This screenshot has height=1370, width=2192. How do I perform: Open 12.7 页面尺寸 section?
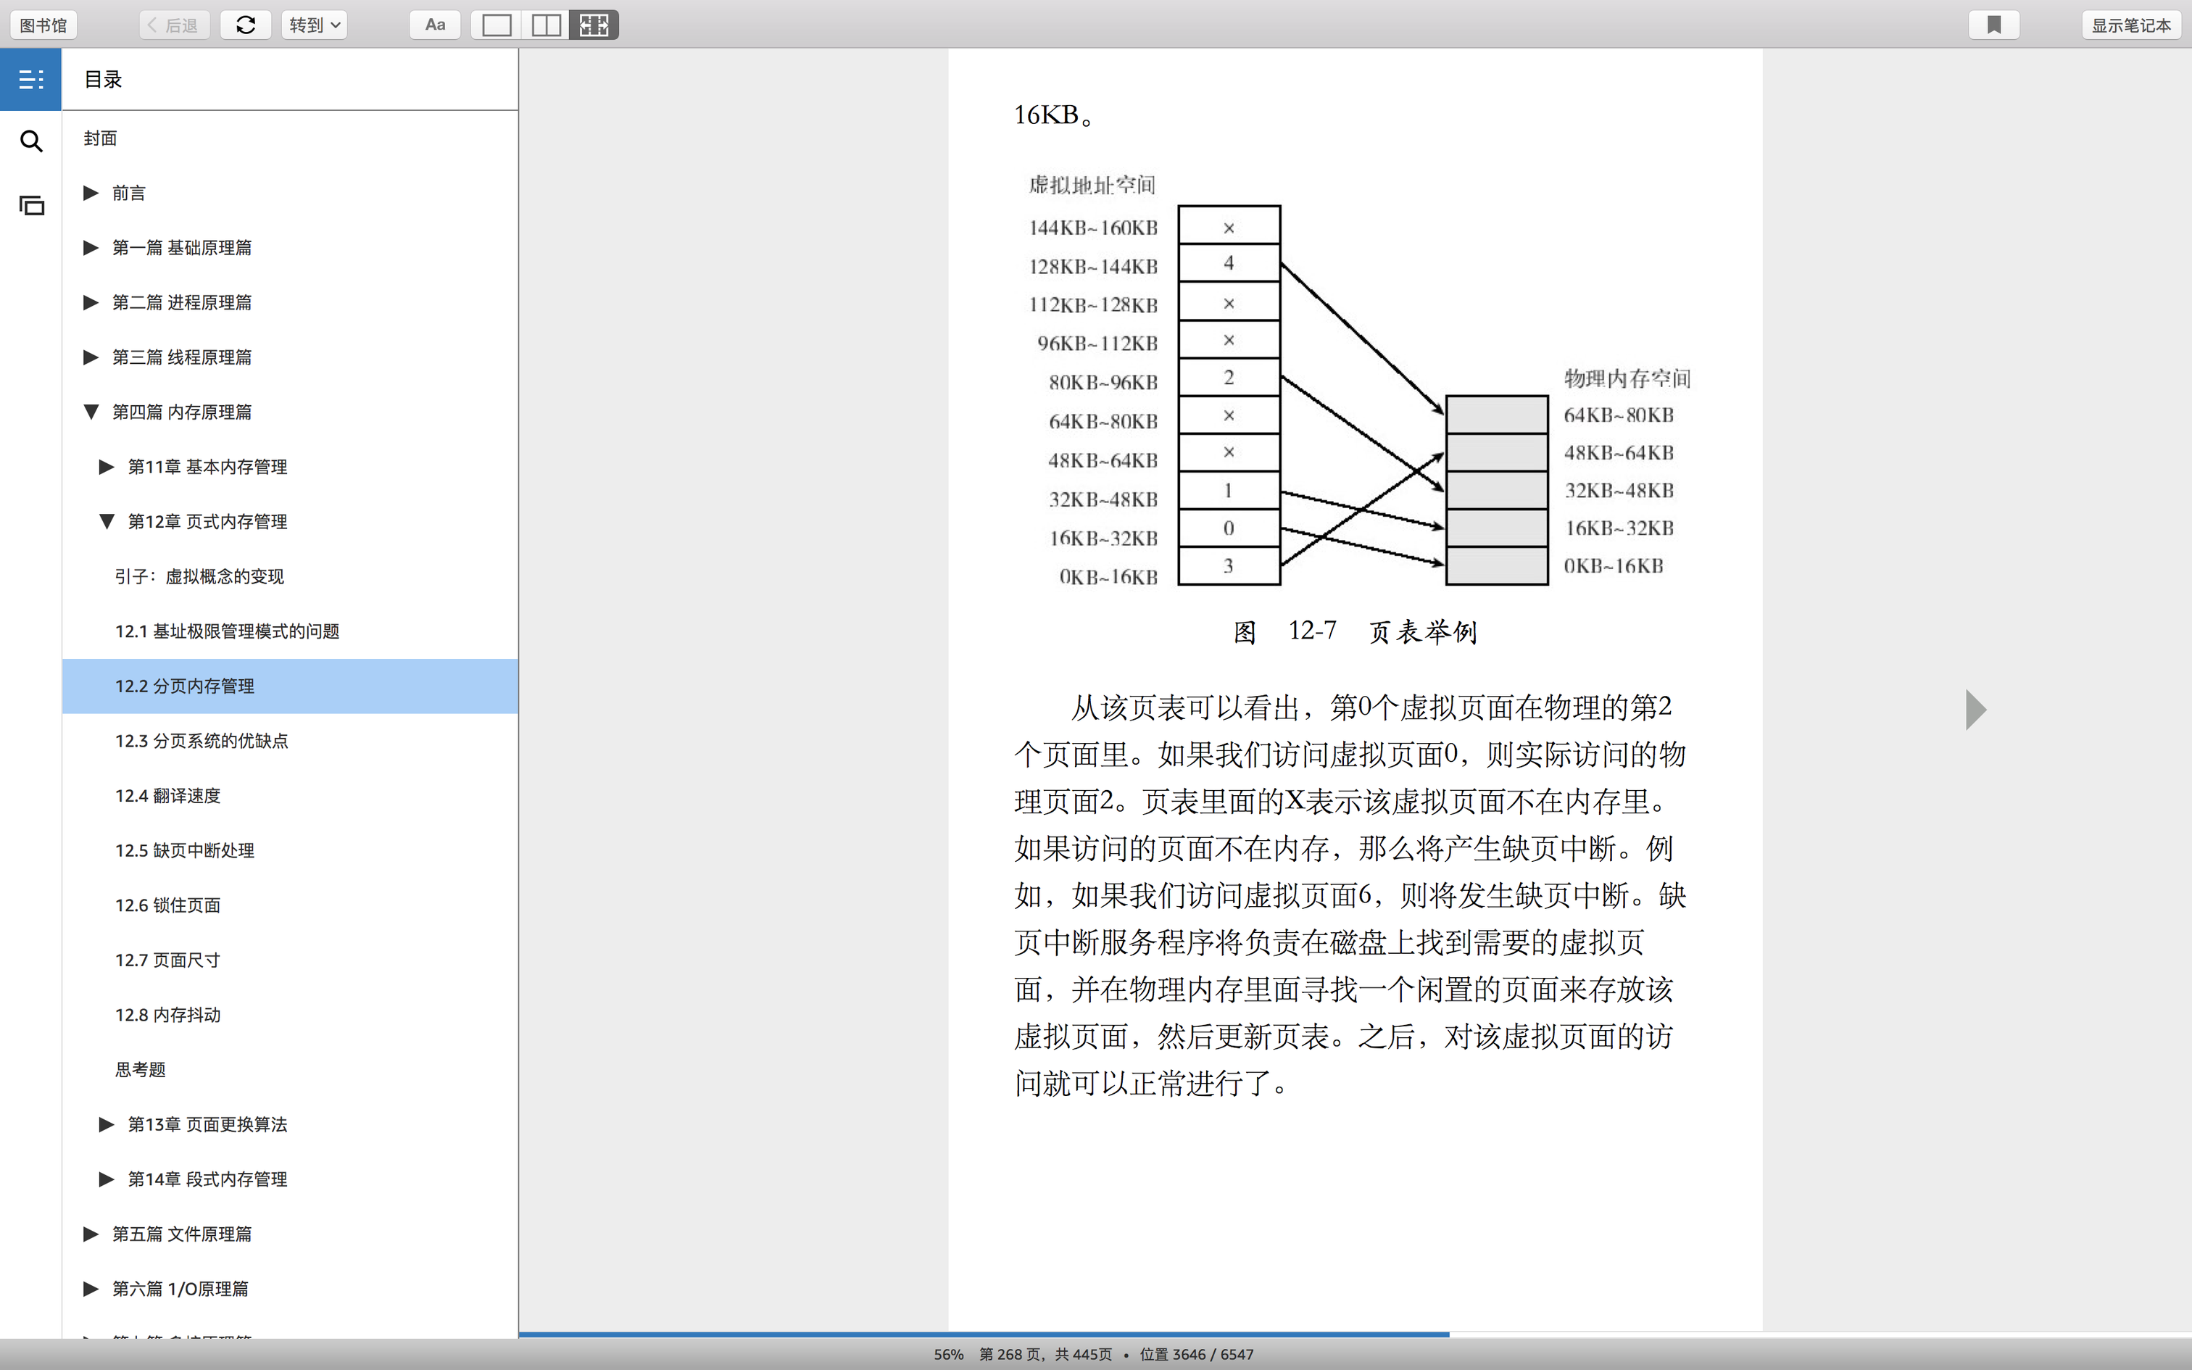tap(167, 960)
